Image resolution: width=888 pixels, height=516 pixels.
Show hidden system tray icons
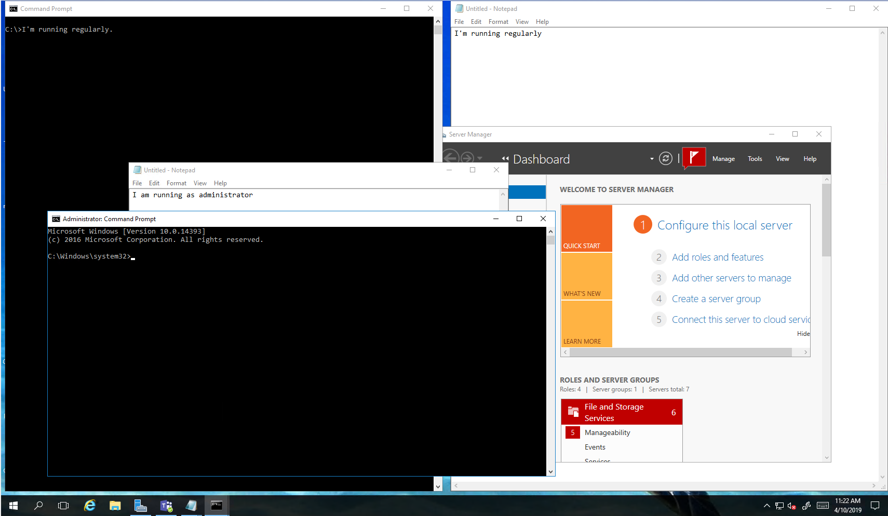(x=766, y=506)
